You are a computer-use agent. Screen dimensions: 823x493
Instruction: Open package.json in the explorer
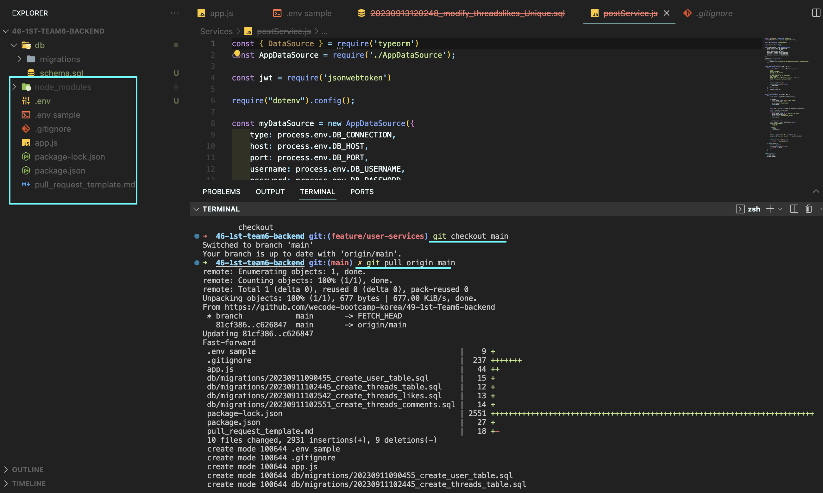click(60, 171)
